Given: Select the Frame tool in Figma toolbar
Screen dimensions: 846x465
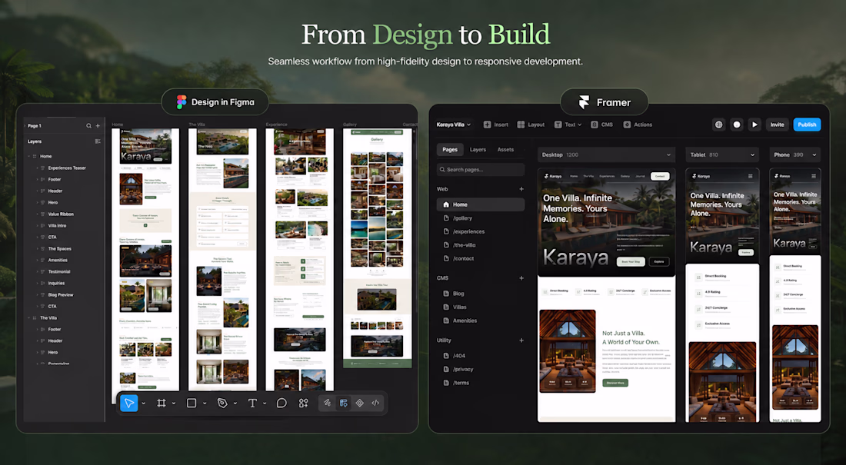Looking at the screenshot, I should tap(162, 403).
